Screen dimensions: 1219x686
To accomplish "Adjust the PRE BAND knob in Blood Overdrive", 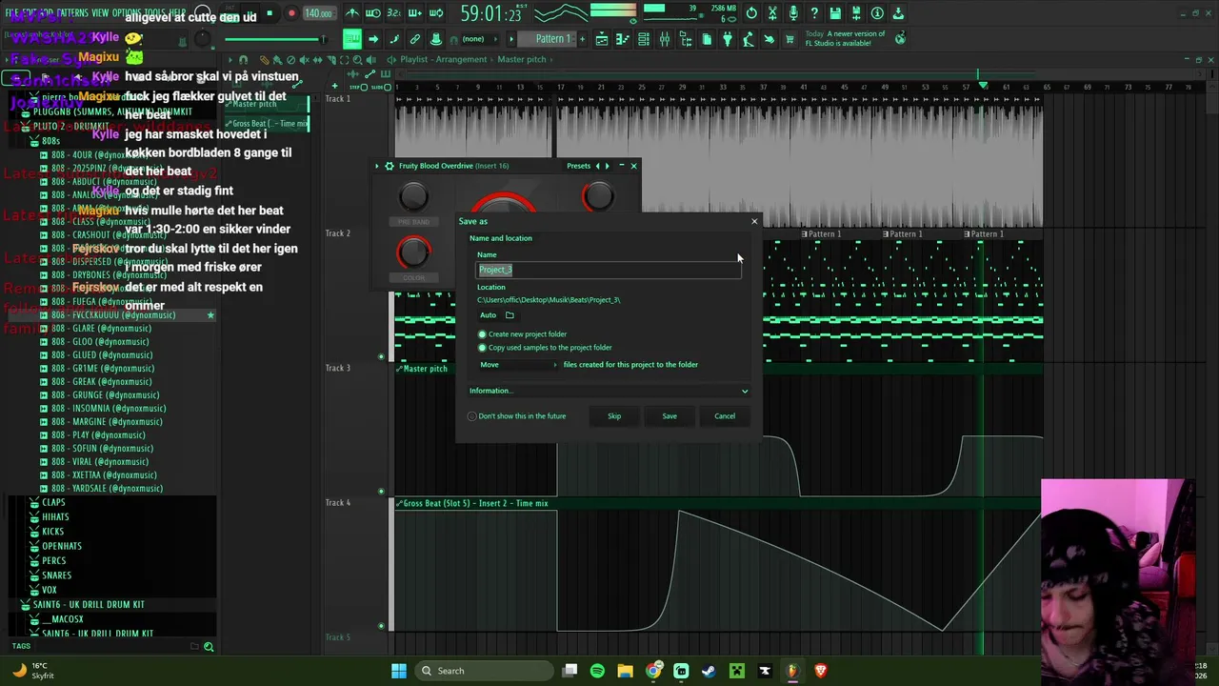I will click(413, 197).
